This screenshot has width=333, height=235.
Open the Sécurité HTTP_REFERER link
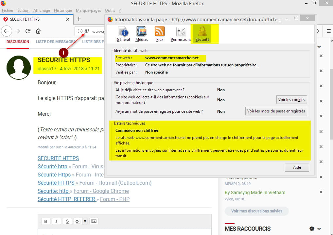[67, 199]
